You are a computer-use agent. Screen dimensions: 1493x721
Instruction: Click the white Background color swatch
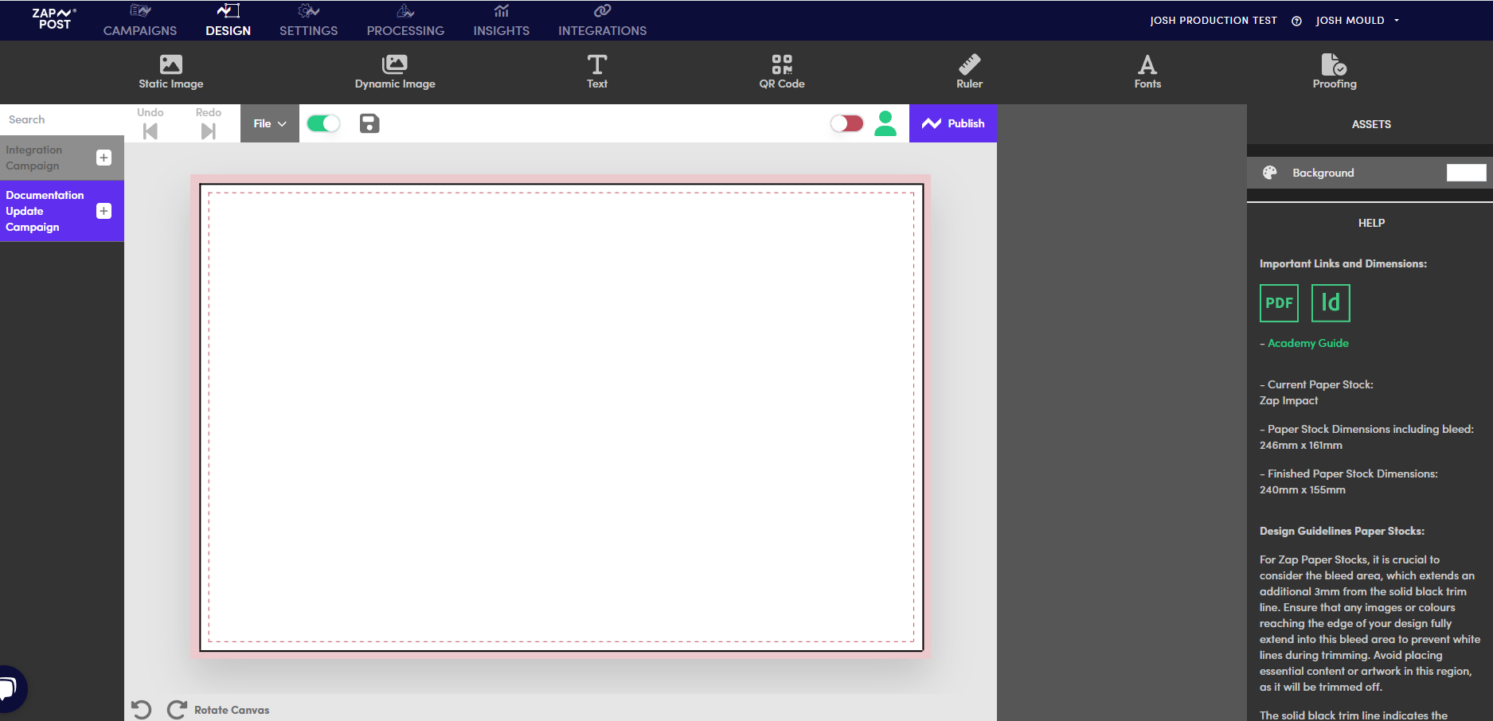tap(1466, 173)
